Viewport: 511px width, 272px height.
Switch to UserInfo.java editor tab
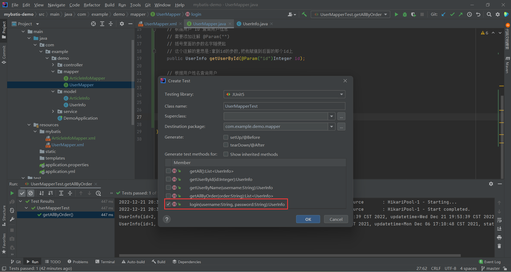[x=255, y=24]
